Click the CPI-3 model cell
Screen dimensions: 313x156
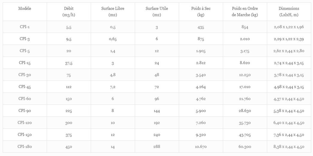point(25,39)
